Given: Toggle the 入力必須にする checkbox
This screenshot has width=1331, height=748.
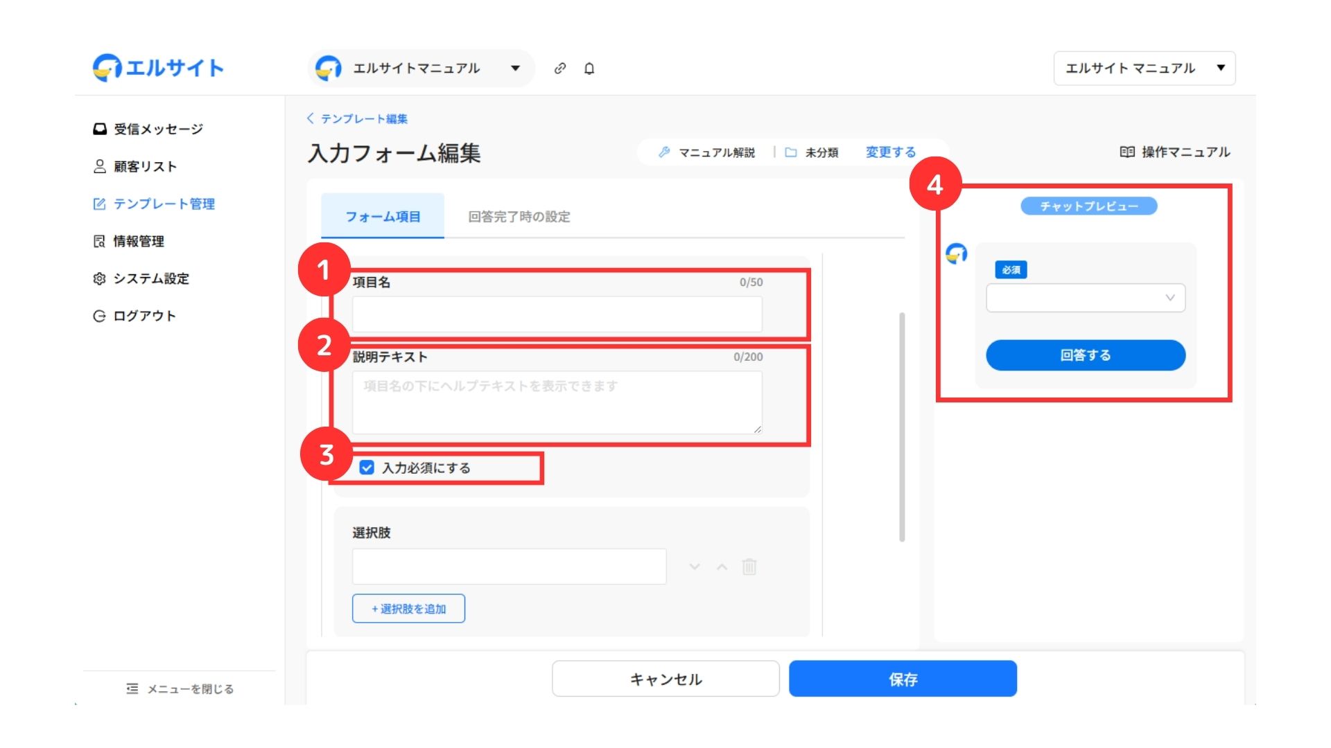Looking at the screenshot, I should 367,467.
